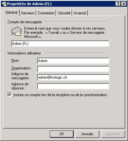Open the Serveurs tab
Image resolution: width=128 pixels, height=141 pixels.
point(28,13)
